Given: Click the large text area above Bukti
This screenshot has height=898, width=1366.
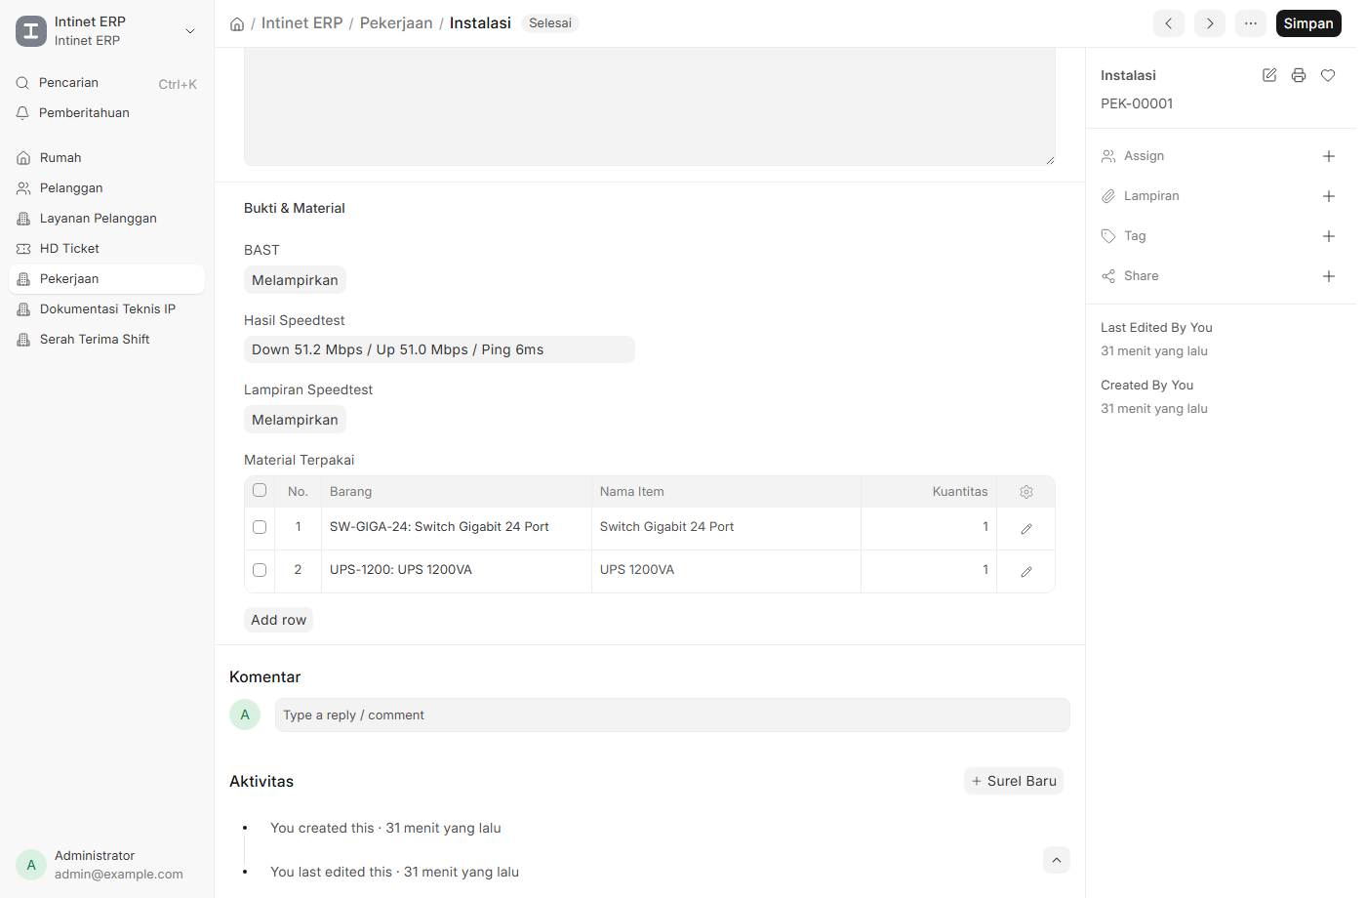Looking at the screenshot, I should tap(650, 106).
